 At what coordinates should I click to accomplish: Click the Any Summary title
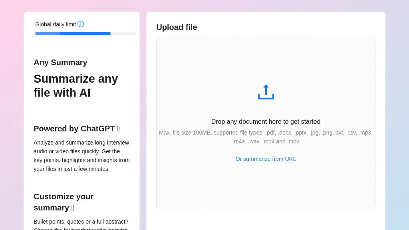60,62
